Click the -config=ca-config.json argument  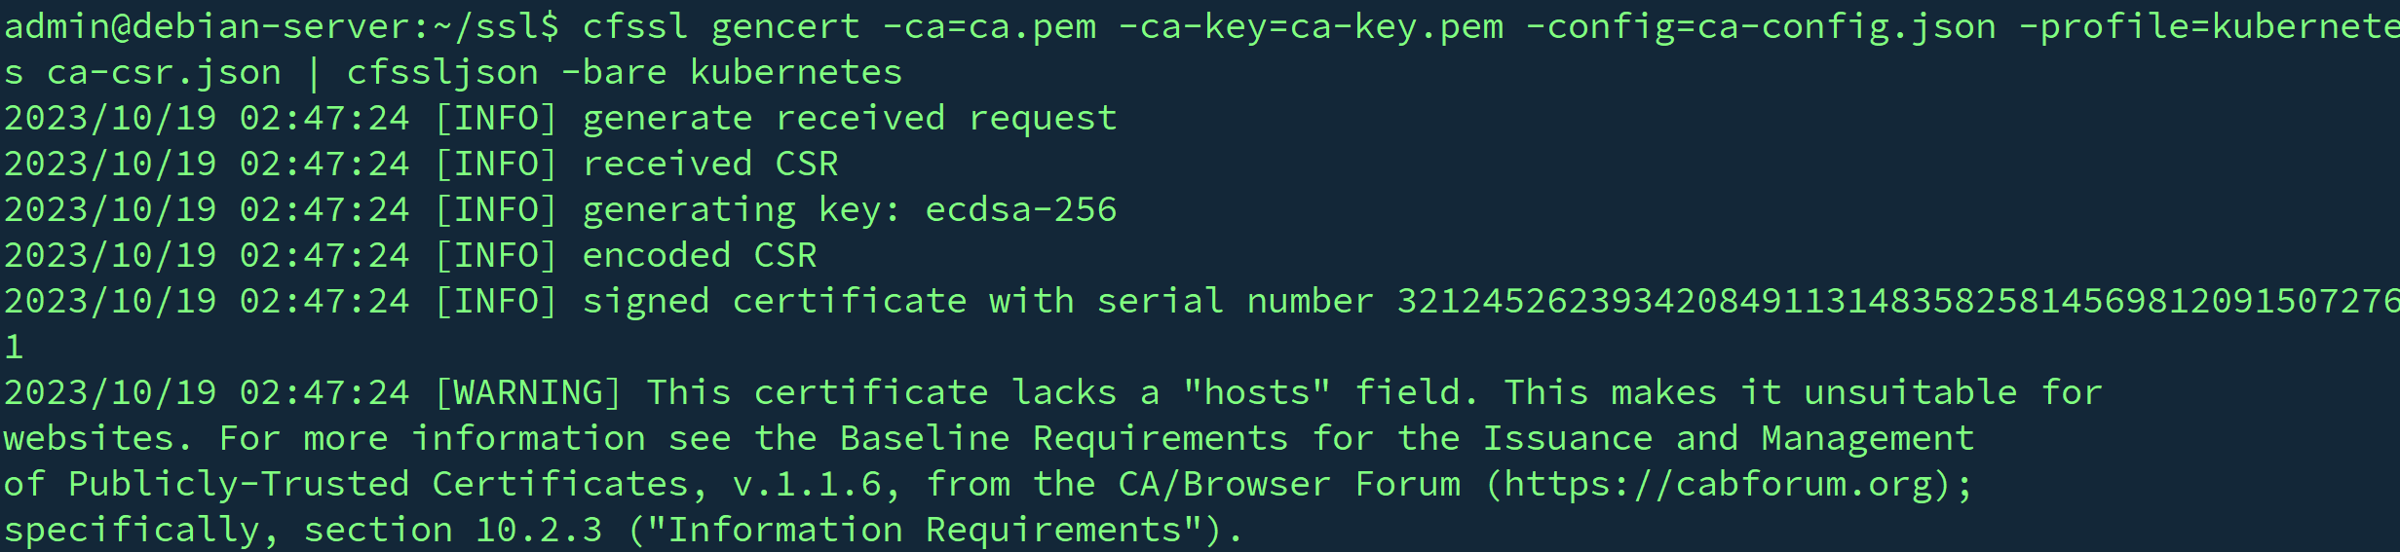pos(1761,26)
